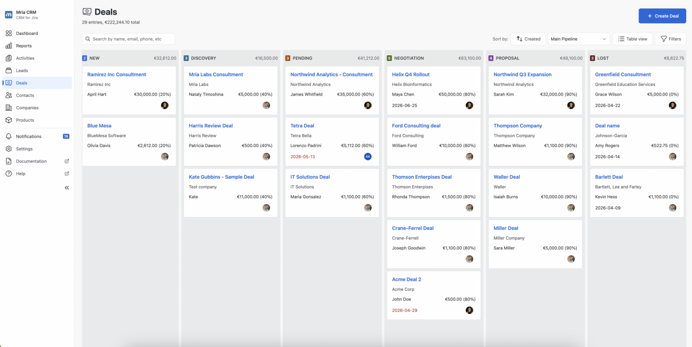This screenshot has width=692, height=347.
Task: Click the Leads icon in sidebar
Action: tap(9, 71)
